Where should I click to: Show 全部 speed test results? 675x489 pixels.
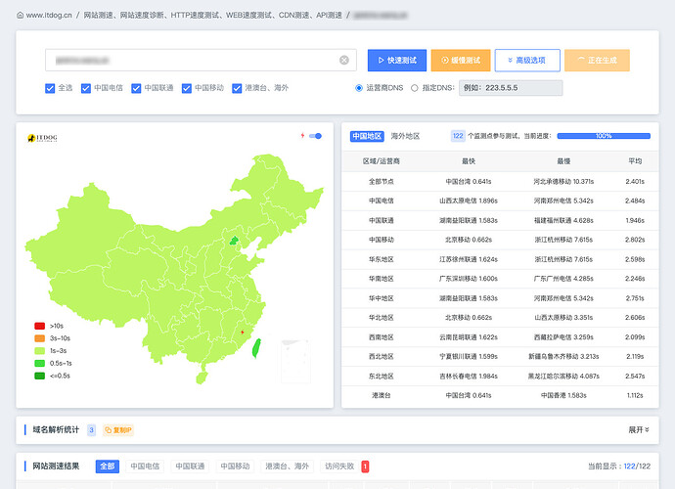(x=108, y=467)
